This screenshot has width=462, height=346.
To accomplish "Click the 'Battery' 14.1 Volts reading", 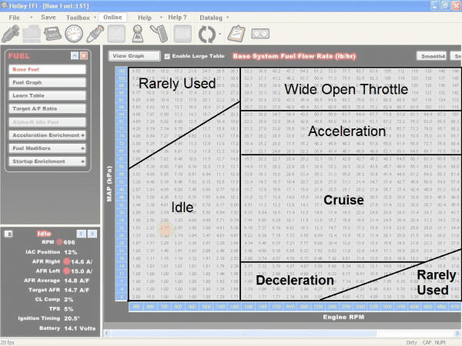I will coord(68,328).
